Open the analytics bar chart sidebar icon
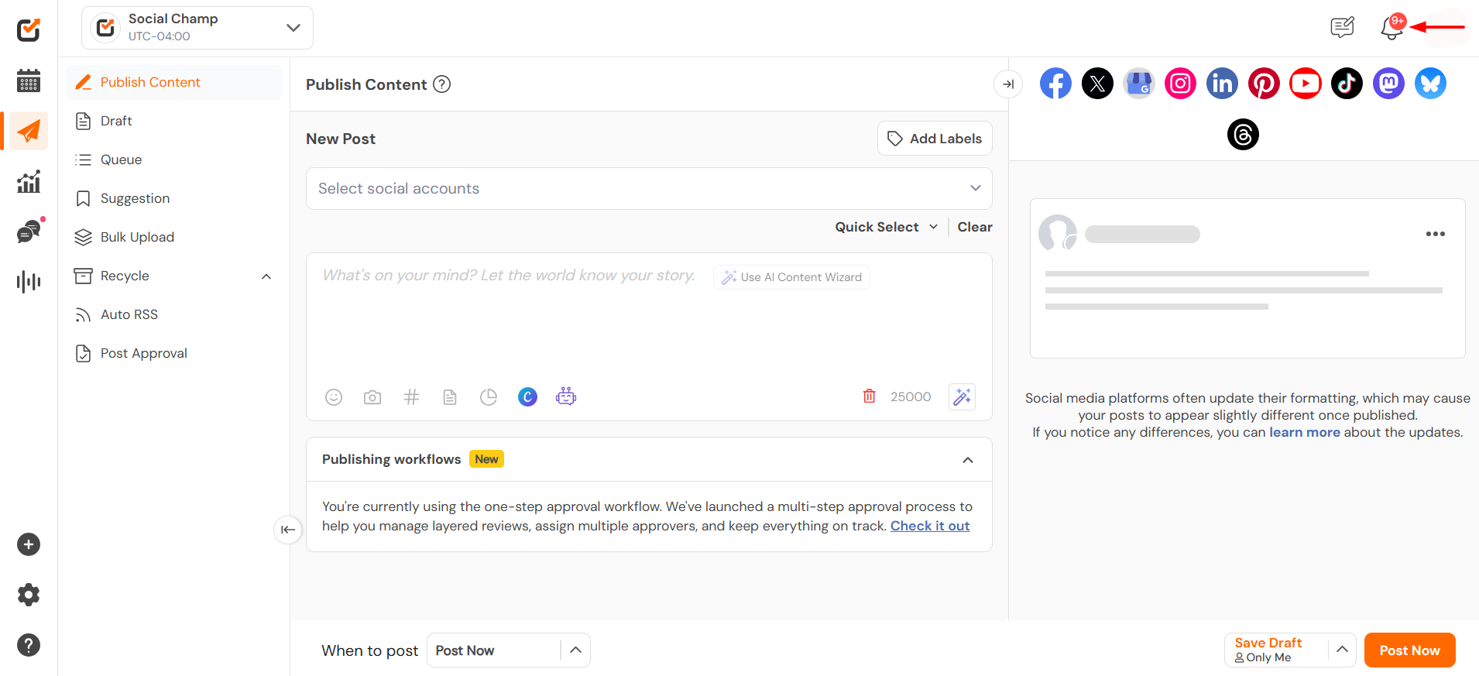This screenshot has width=1479, height=676. (29, 182)
